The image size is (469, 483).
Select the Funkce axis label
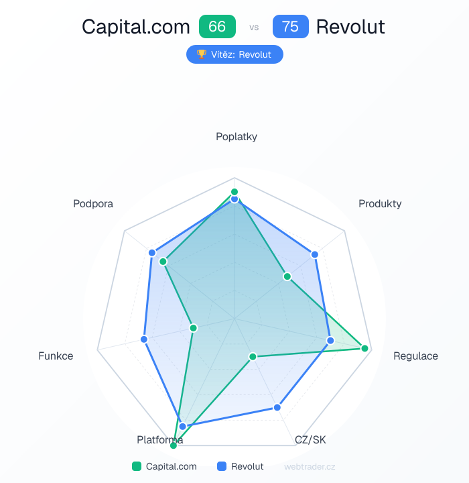[x=56, y=356]
